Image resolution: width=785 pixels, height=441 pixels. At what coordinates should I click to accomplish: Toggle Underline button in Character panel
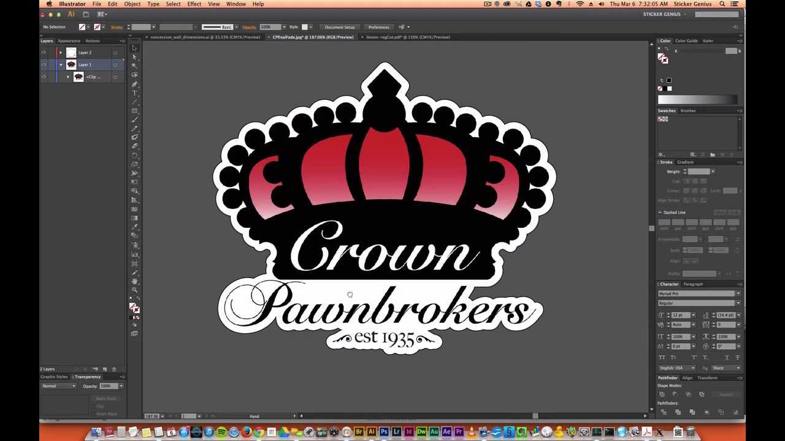pyautogui.click(x=727, y=357)
